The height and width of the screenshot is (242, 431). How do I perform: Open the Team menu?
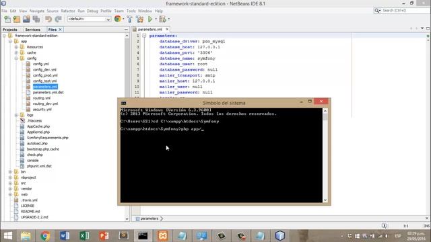pos(119,11)
